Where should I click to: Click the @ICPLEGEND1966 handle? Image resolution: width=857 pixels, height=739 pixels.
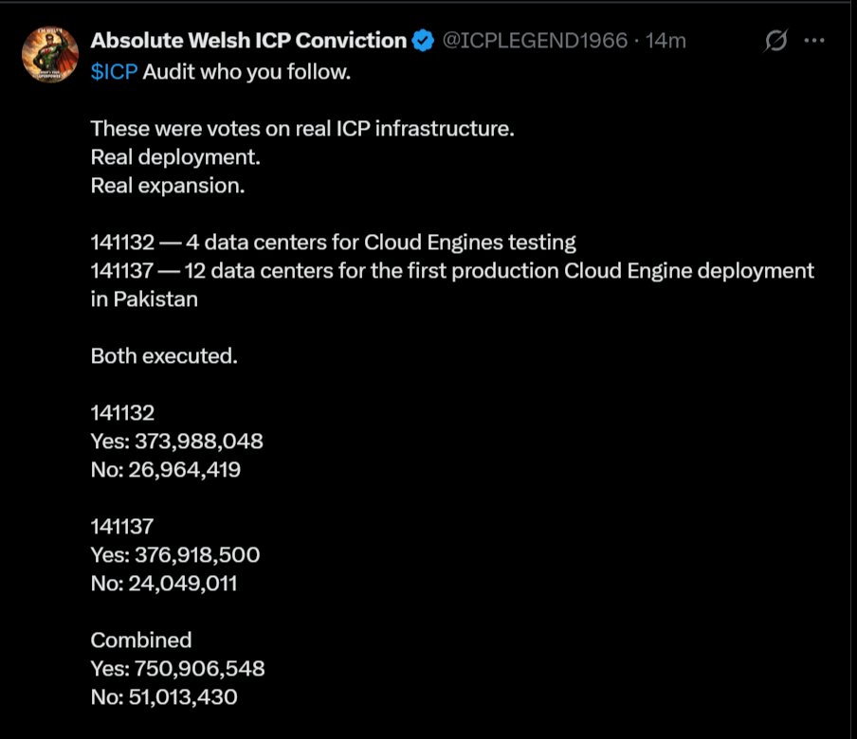536,40
